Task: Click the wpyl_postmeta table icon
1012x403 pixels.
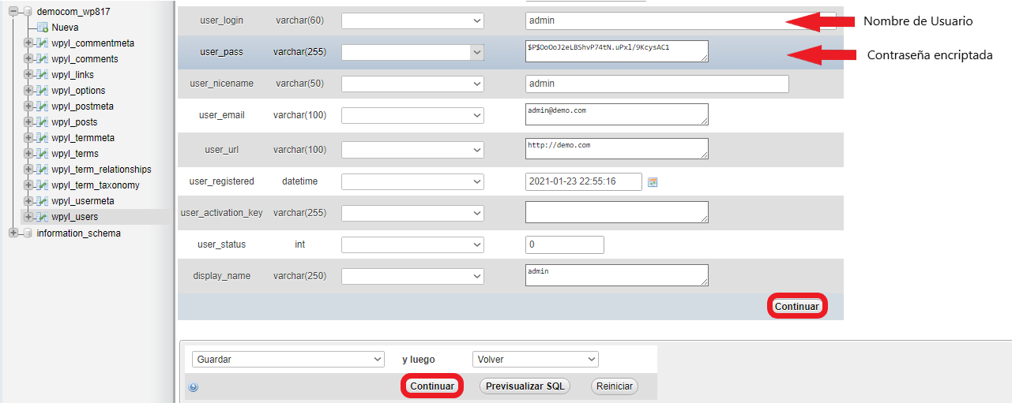Action: click(x=43, y=106)
